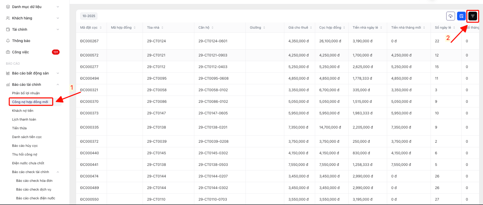Image resolution: width=483 pixels, height=205 pixels.
Task: Go to Báo cáo check hóa đơn
Action: tap(34, 181)
